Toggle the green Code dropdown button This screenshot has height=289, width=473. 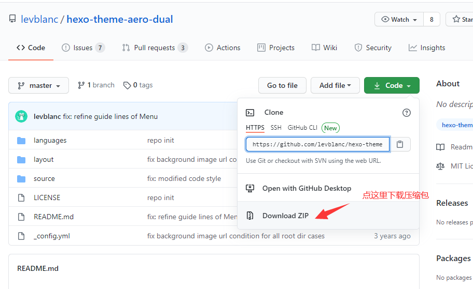click(392, 85)
